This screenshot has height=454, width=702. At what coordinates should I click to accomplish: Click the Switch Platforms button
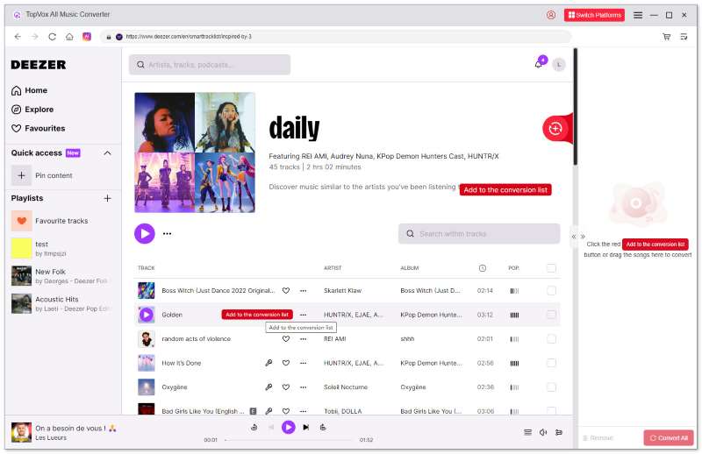[594, 15]
